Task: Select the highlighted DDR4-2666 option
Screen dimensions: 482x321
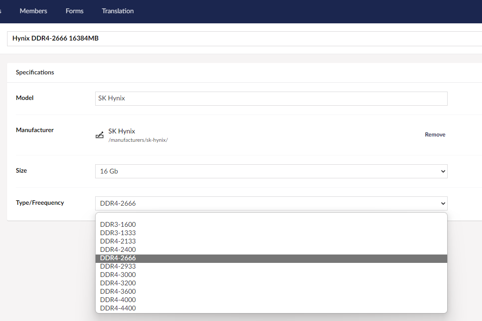Action: tap(271, 258)
